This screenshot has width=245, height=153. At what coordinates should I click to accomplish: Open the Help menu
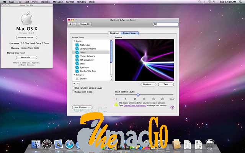[92, 2]
